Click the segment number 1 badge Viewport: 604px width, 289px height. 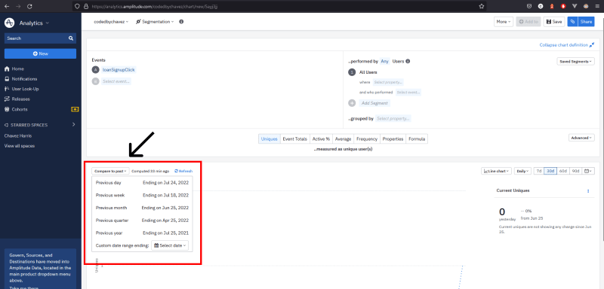[352, 72]
